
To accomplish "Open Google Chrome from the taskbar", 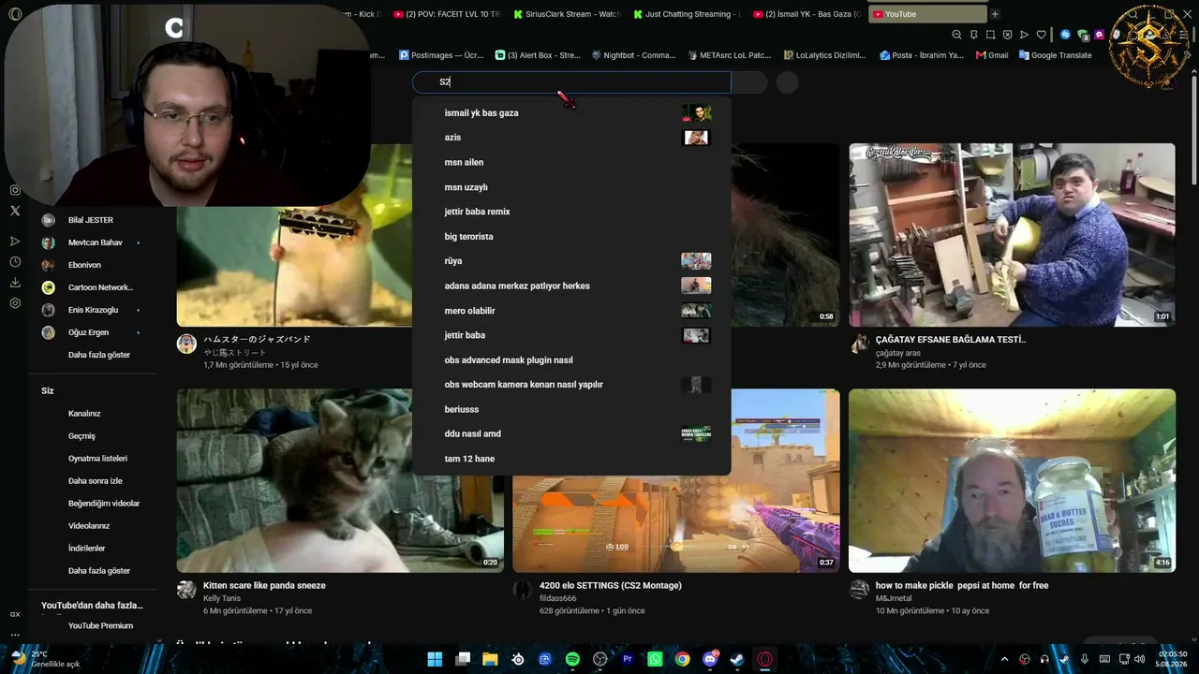I will click(x=683, y=659).
